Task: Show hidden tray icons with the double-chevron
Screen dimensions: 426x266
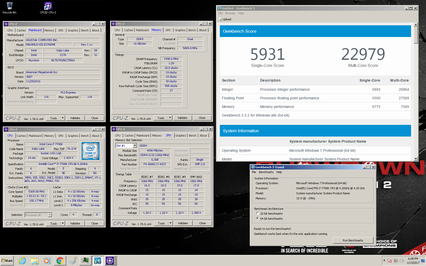Action: (x=384, y=260)
